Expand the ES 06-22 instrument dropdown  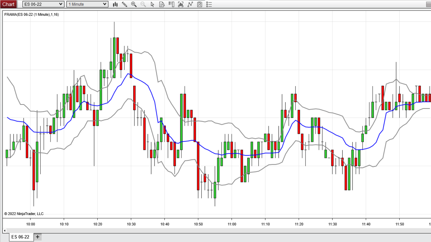[x=61, y=4]
